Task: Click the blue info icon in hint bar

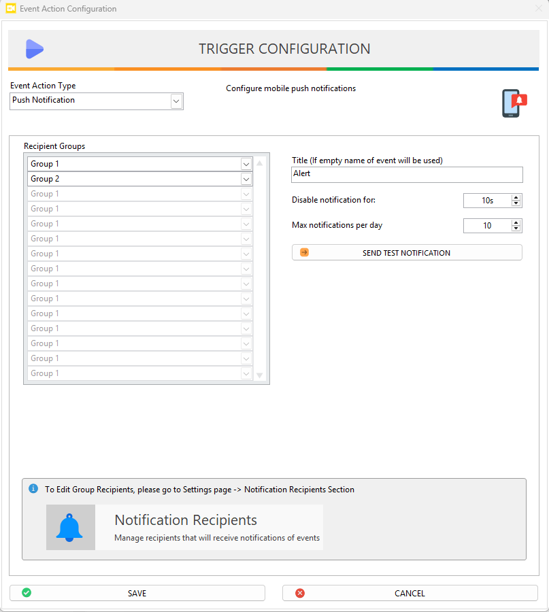Action: pyautogui.click(x=33, y=489)
